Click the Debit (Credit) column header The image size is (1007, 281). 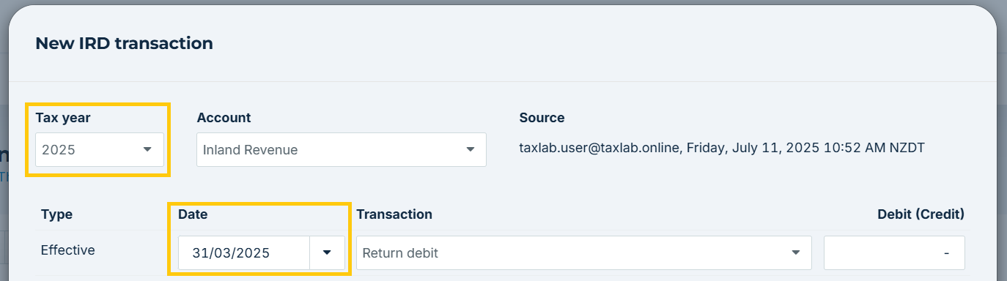tap(921, 214)
